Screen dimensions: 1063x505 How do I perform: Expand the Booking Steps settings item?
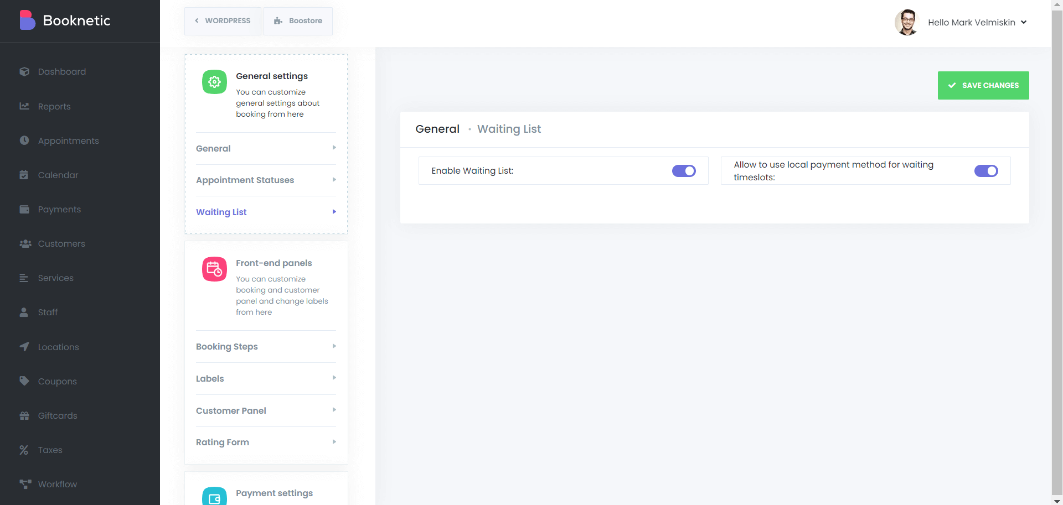click(x=266, y=347)
